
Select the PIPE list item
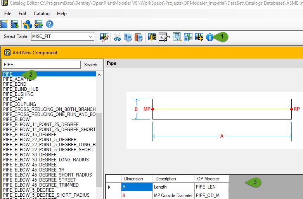[x=49, y=74]
